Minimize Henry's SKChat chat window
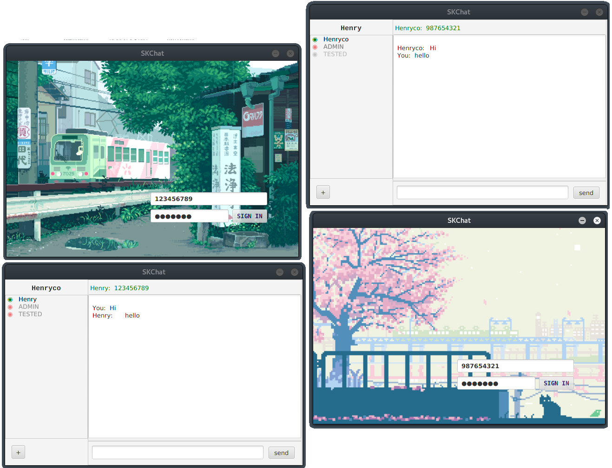This screenshot has height=468, width=612. pyautogui.click(x=585, y=12)
